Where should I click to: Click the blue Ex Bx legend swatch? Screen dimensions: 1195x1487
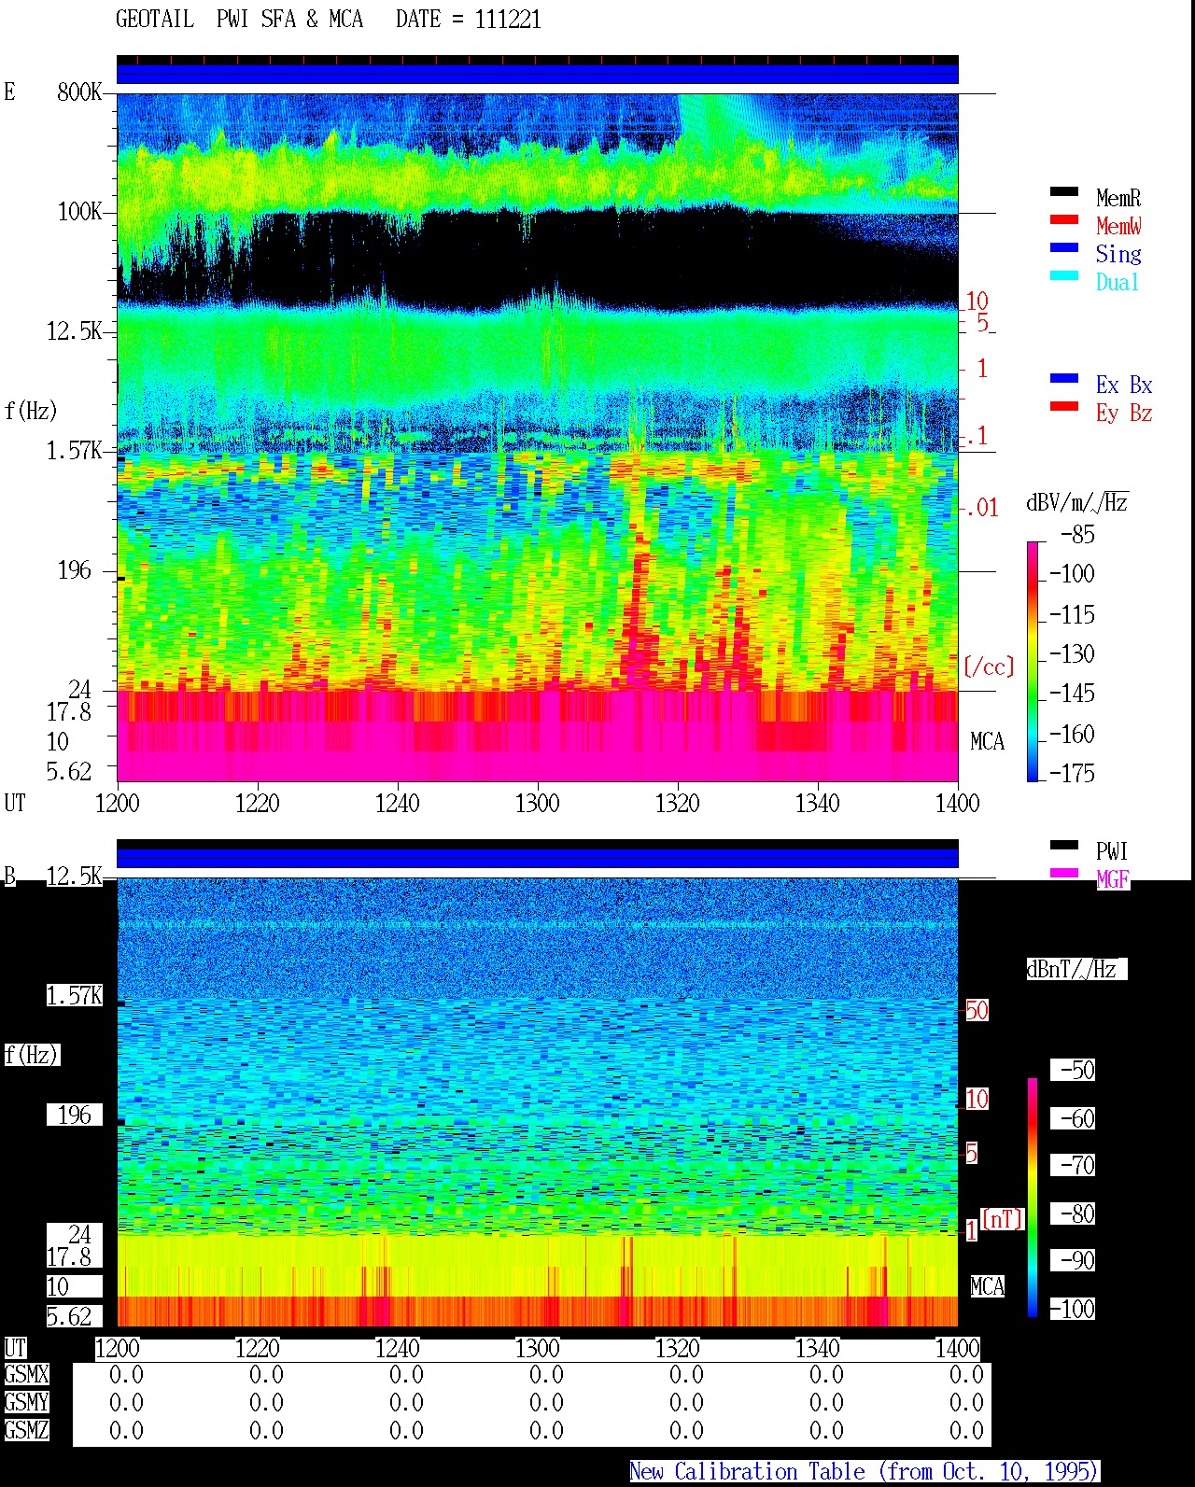tap(1064, 378)
